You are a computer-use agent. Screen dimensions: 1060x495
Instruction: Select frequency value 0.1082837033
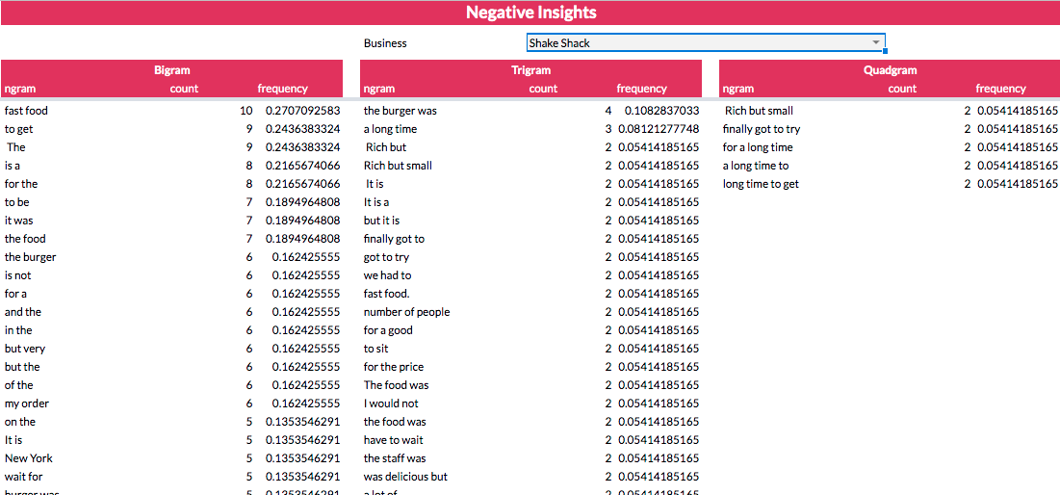[661, 111]
